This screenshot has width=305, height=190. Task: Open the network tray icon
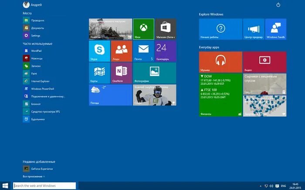(x=266, y=186)
